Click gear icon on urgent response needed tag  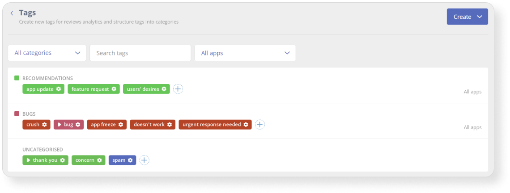(x=246, y=125)
